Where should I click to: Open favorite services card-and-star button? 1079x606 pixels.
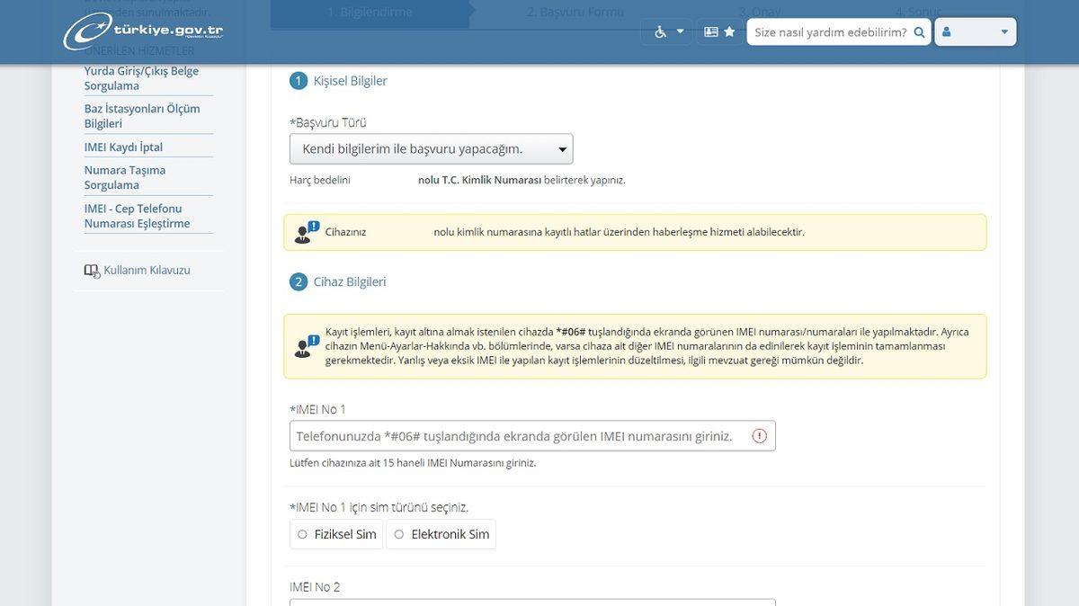click(x=719, y=32)
